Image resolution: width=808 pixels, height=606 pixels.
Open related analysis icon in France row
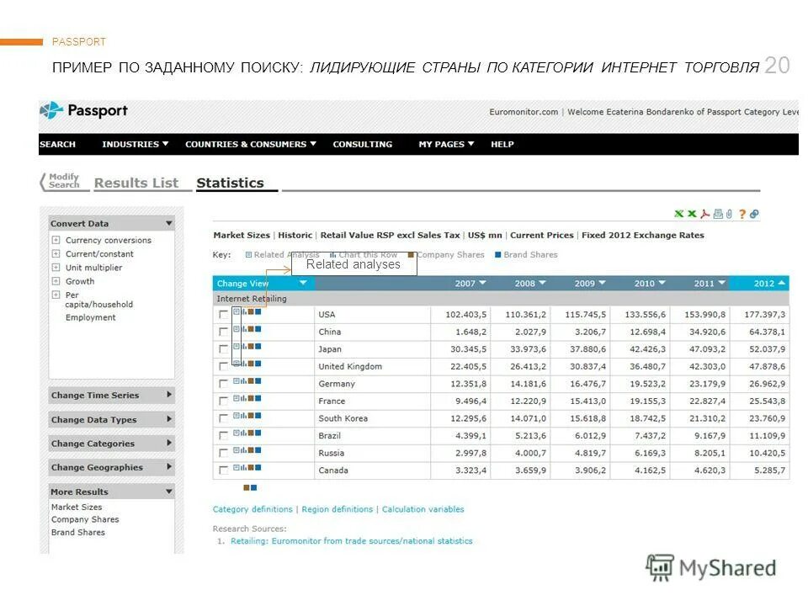[x=237, y=398]
